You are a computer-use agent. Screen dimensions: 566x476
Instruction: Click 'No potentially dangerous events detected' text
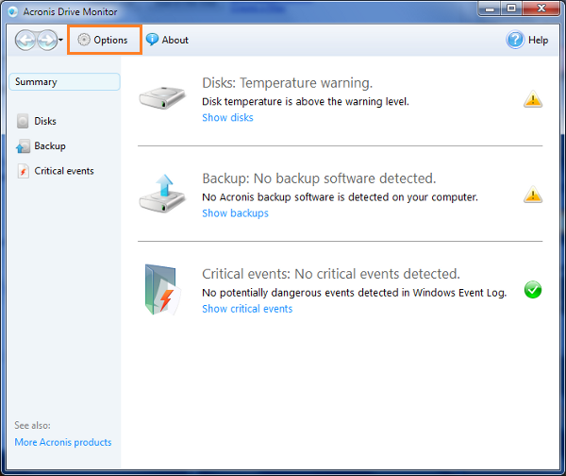point(354,293)
